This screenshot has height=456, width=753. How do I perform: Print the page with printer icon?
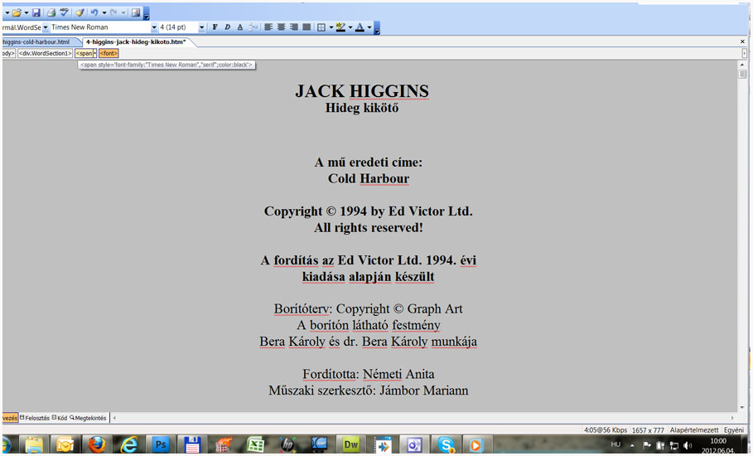(51, 13)
